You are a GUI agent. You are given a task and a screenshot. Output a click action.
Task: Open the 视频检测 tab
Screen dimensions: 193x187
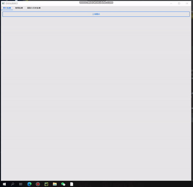click(x=19, y=8)
